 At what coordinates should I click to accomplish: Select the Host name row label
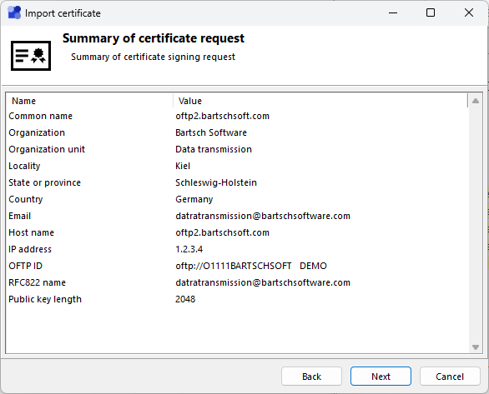point(31,232)
